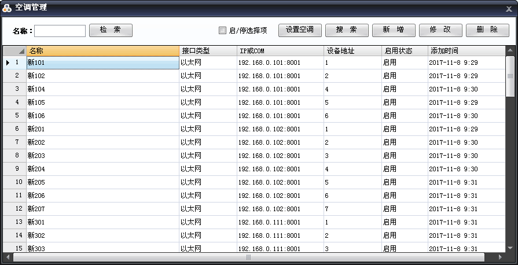Click the horizontal scrollbar left arrow

[7, 257]
